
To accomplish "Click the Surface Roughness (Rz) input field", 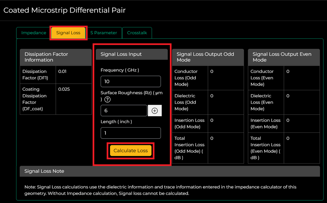I will pos(124,110).
